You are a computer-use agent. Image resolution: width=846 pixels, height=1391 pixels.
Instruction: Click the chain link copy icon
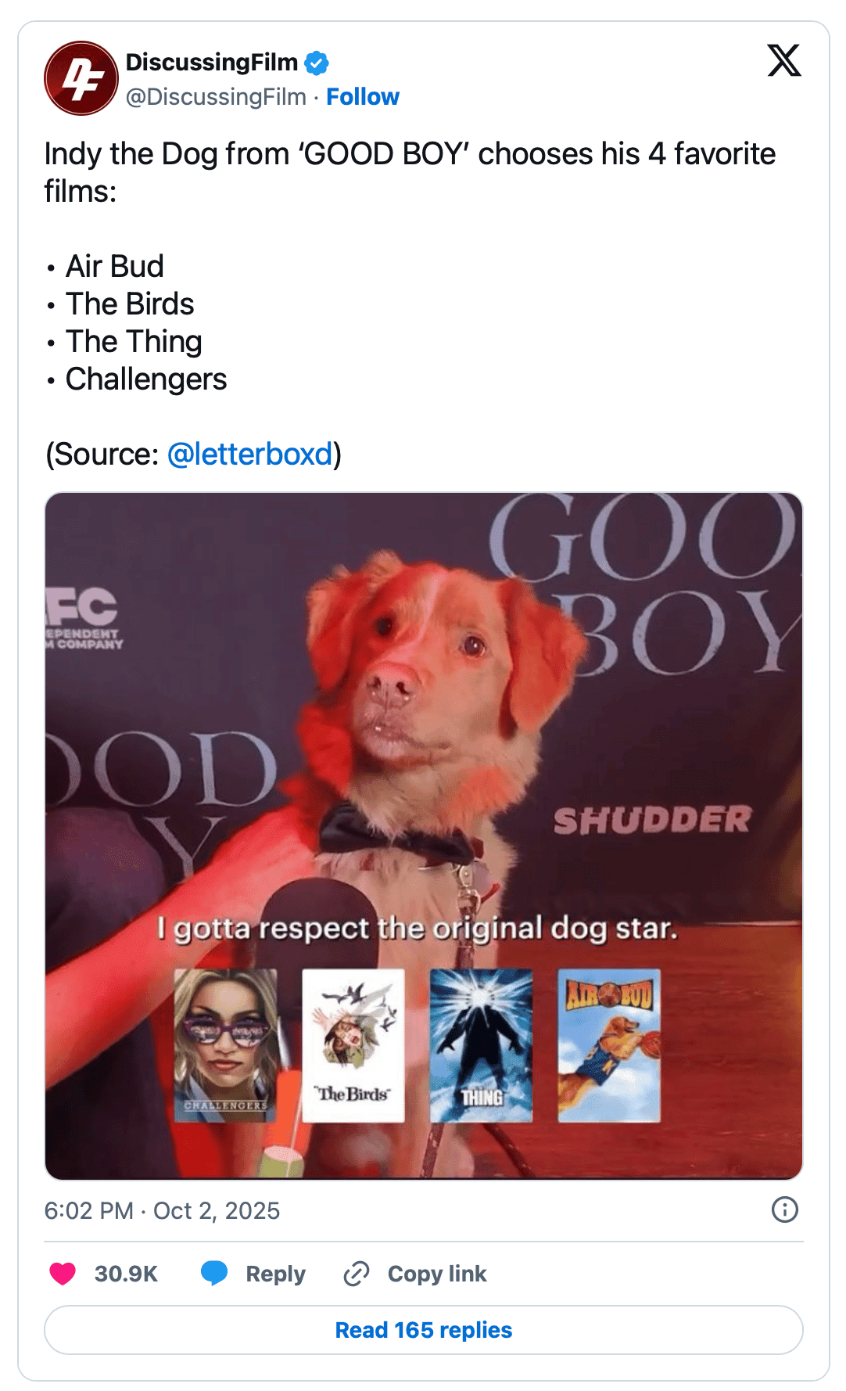pos(357,1274)
